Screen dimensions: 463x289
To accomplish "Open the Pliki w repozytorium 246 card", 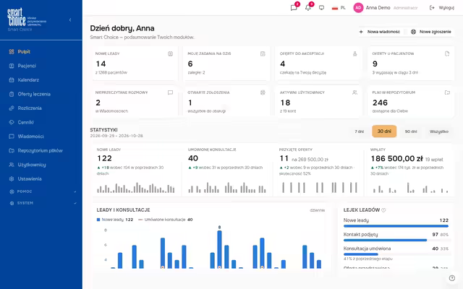I will click(411, 102).
